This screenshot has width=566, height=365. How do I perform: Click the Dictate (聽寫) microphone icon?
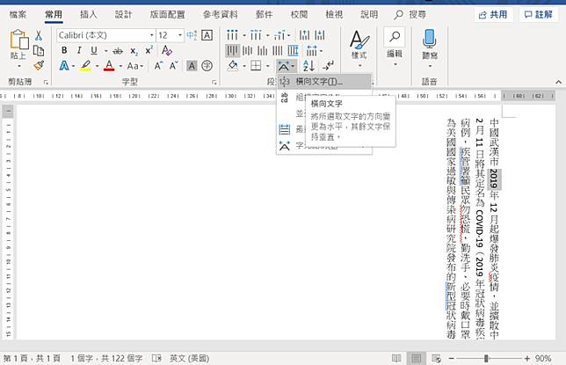(429, 42)
